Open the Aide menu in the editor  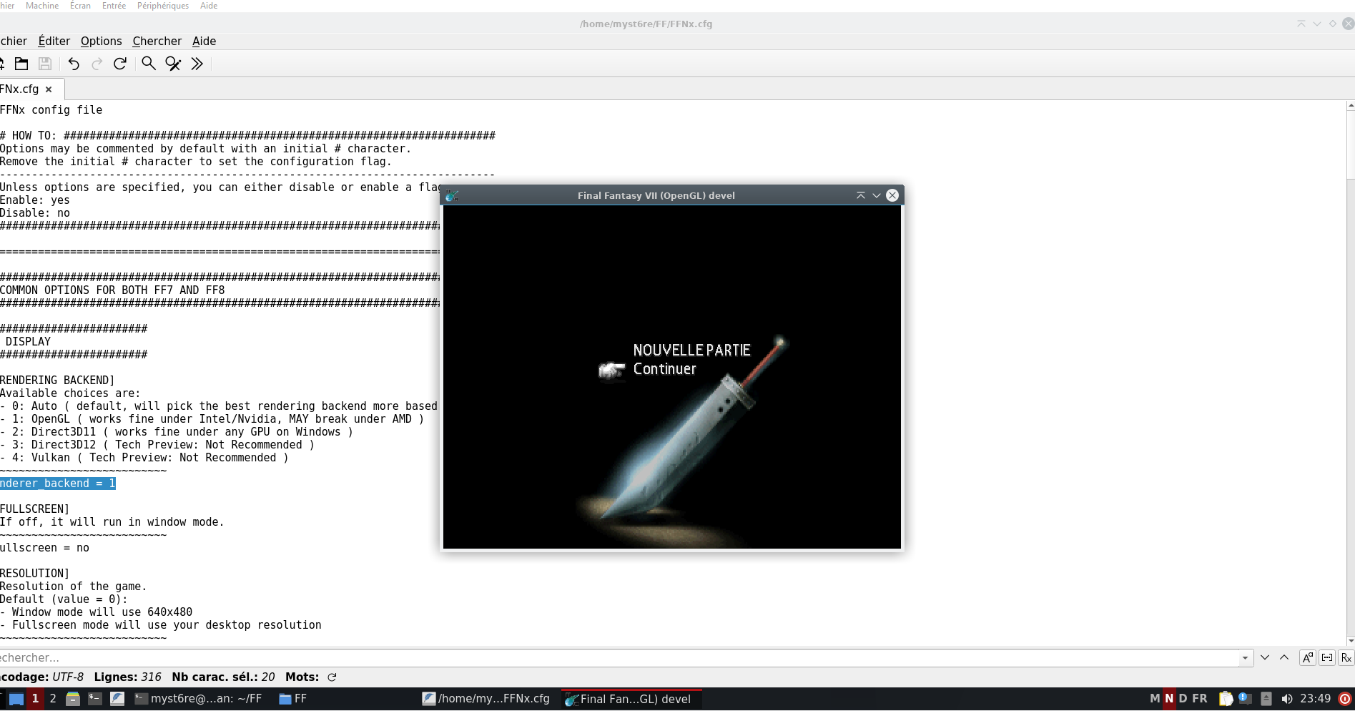[x=205, y=41]
